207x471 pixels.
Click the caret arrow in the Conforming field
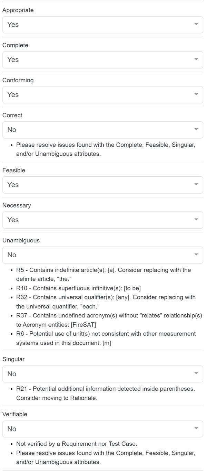(196, 94)
